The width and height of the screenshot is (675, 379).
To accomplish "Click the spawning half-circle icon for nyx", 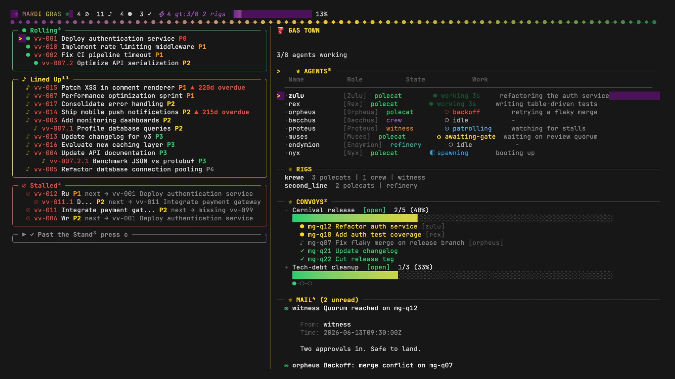I will pyautogui.click(x=432, y=153).
